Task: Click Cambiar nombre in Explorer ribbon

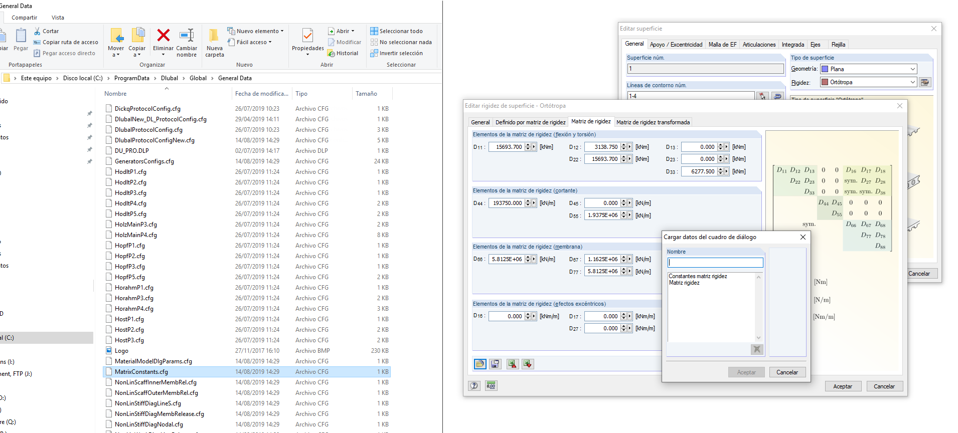Action: pos(187,43)
